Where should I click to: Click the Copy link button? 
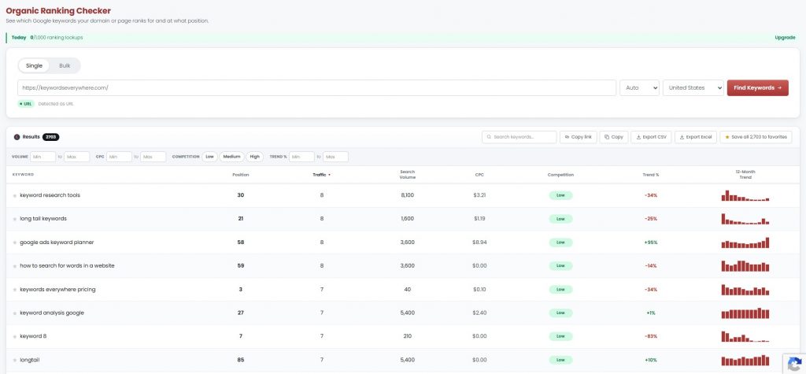[x=579, y=137]
